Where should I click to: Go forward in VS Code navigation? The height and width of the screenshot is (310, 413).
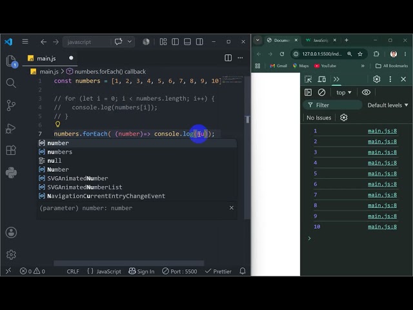tap(55, 42)
